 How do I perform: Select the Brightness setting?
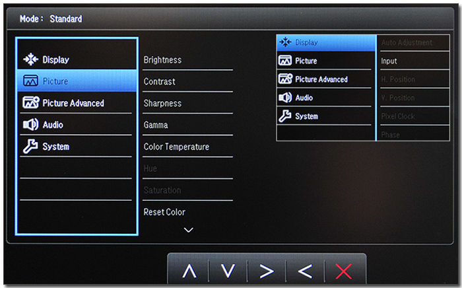(x=162, y=60)
